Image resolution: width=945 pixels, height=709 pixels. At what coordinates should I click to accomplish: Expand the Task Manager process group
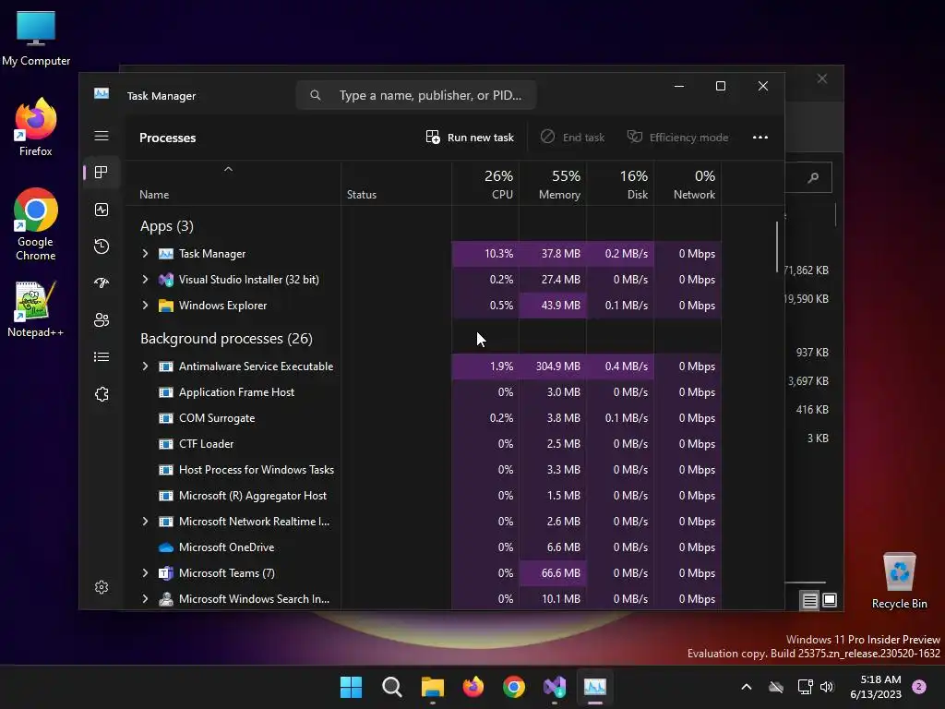click(145, 254)
